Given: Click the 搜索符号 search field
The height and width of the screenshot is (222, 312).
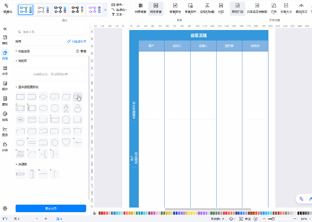Looking at the screenshot, I should pos(51,32).
